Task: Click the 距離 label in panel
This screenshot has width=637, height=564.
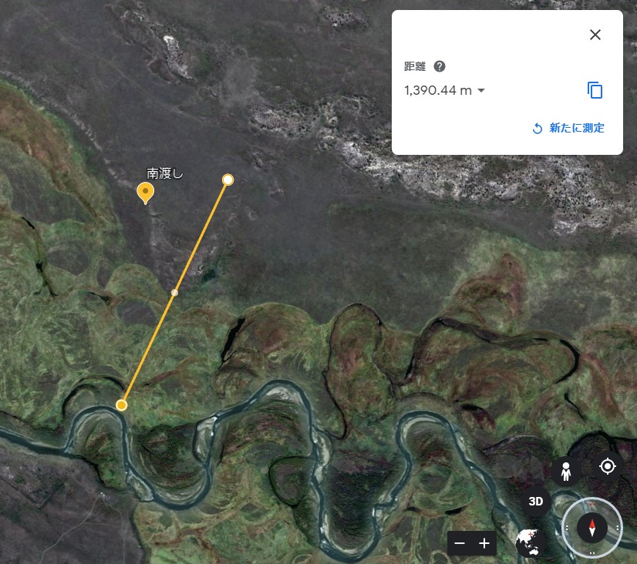Action: coord(414,66)
